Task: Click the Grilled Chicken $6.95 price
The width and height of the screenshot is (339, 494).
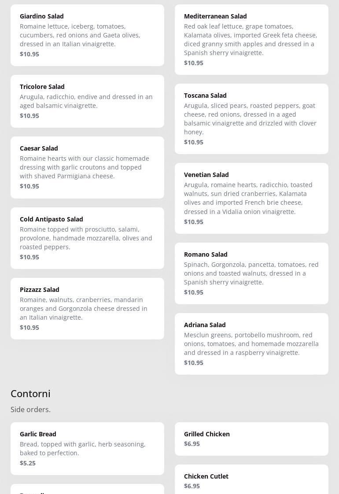Action: click(x=192, y=444)
